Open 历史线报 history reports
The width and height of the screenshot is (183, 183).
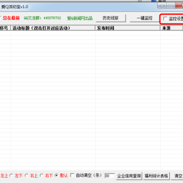[x=111, y=18]
